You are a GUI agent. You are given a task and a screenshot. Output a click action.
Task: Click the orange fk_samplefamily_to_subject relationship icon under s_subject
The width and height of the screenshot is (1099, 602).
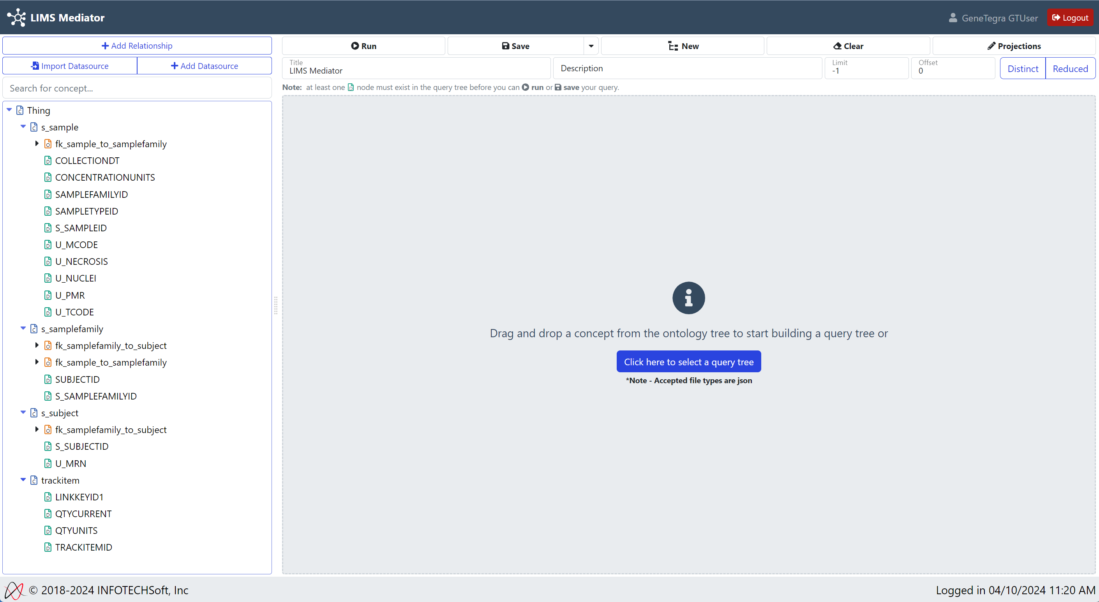tap(48, 430)
